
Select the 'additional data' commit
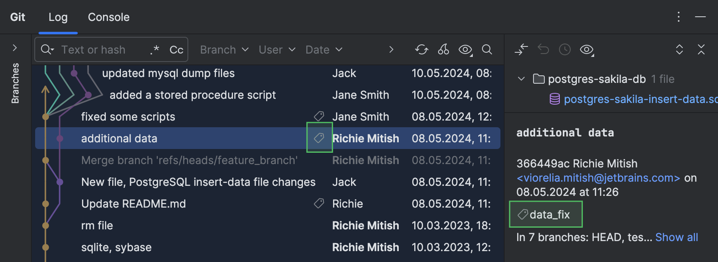click(268, 138)
